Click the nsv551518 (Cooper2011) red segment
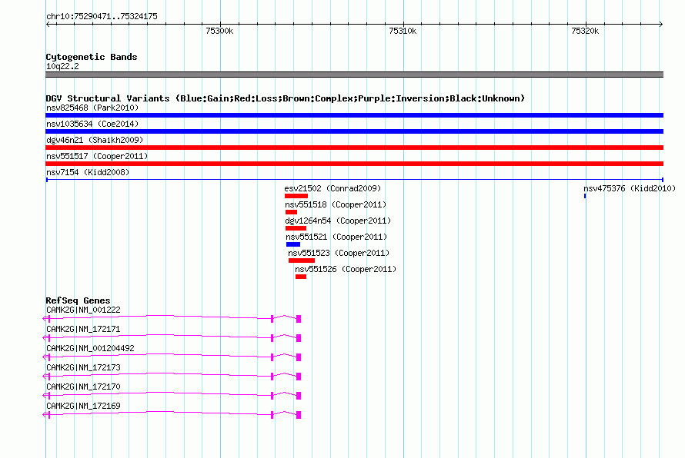 click(x=291, y=212)
